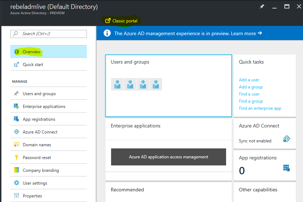Click the Properties sliders icon
Viewport: 303px width, 202px height.
point(17,196)
